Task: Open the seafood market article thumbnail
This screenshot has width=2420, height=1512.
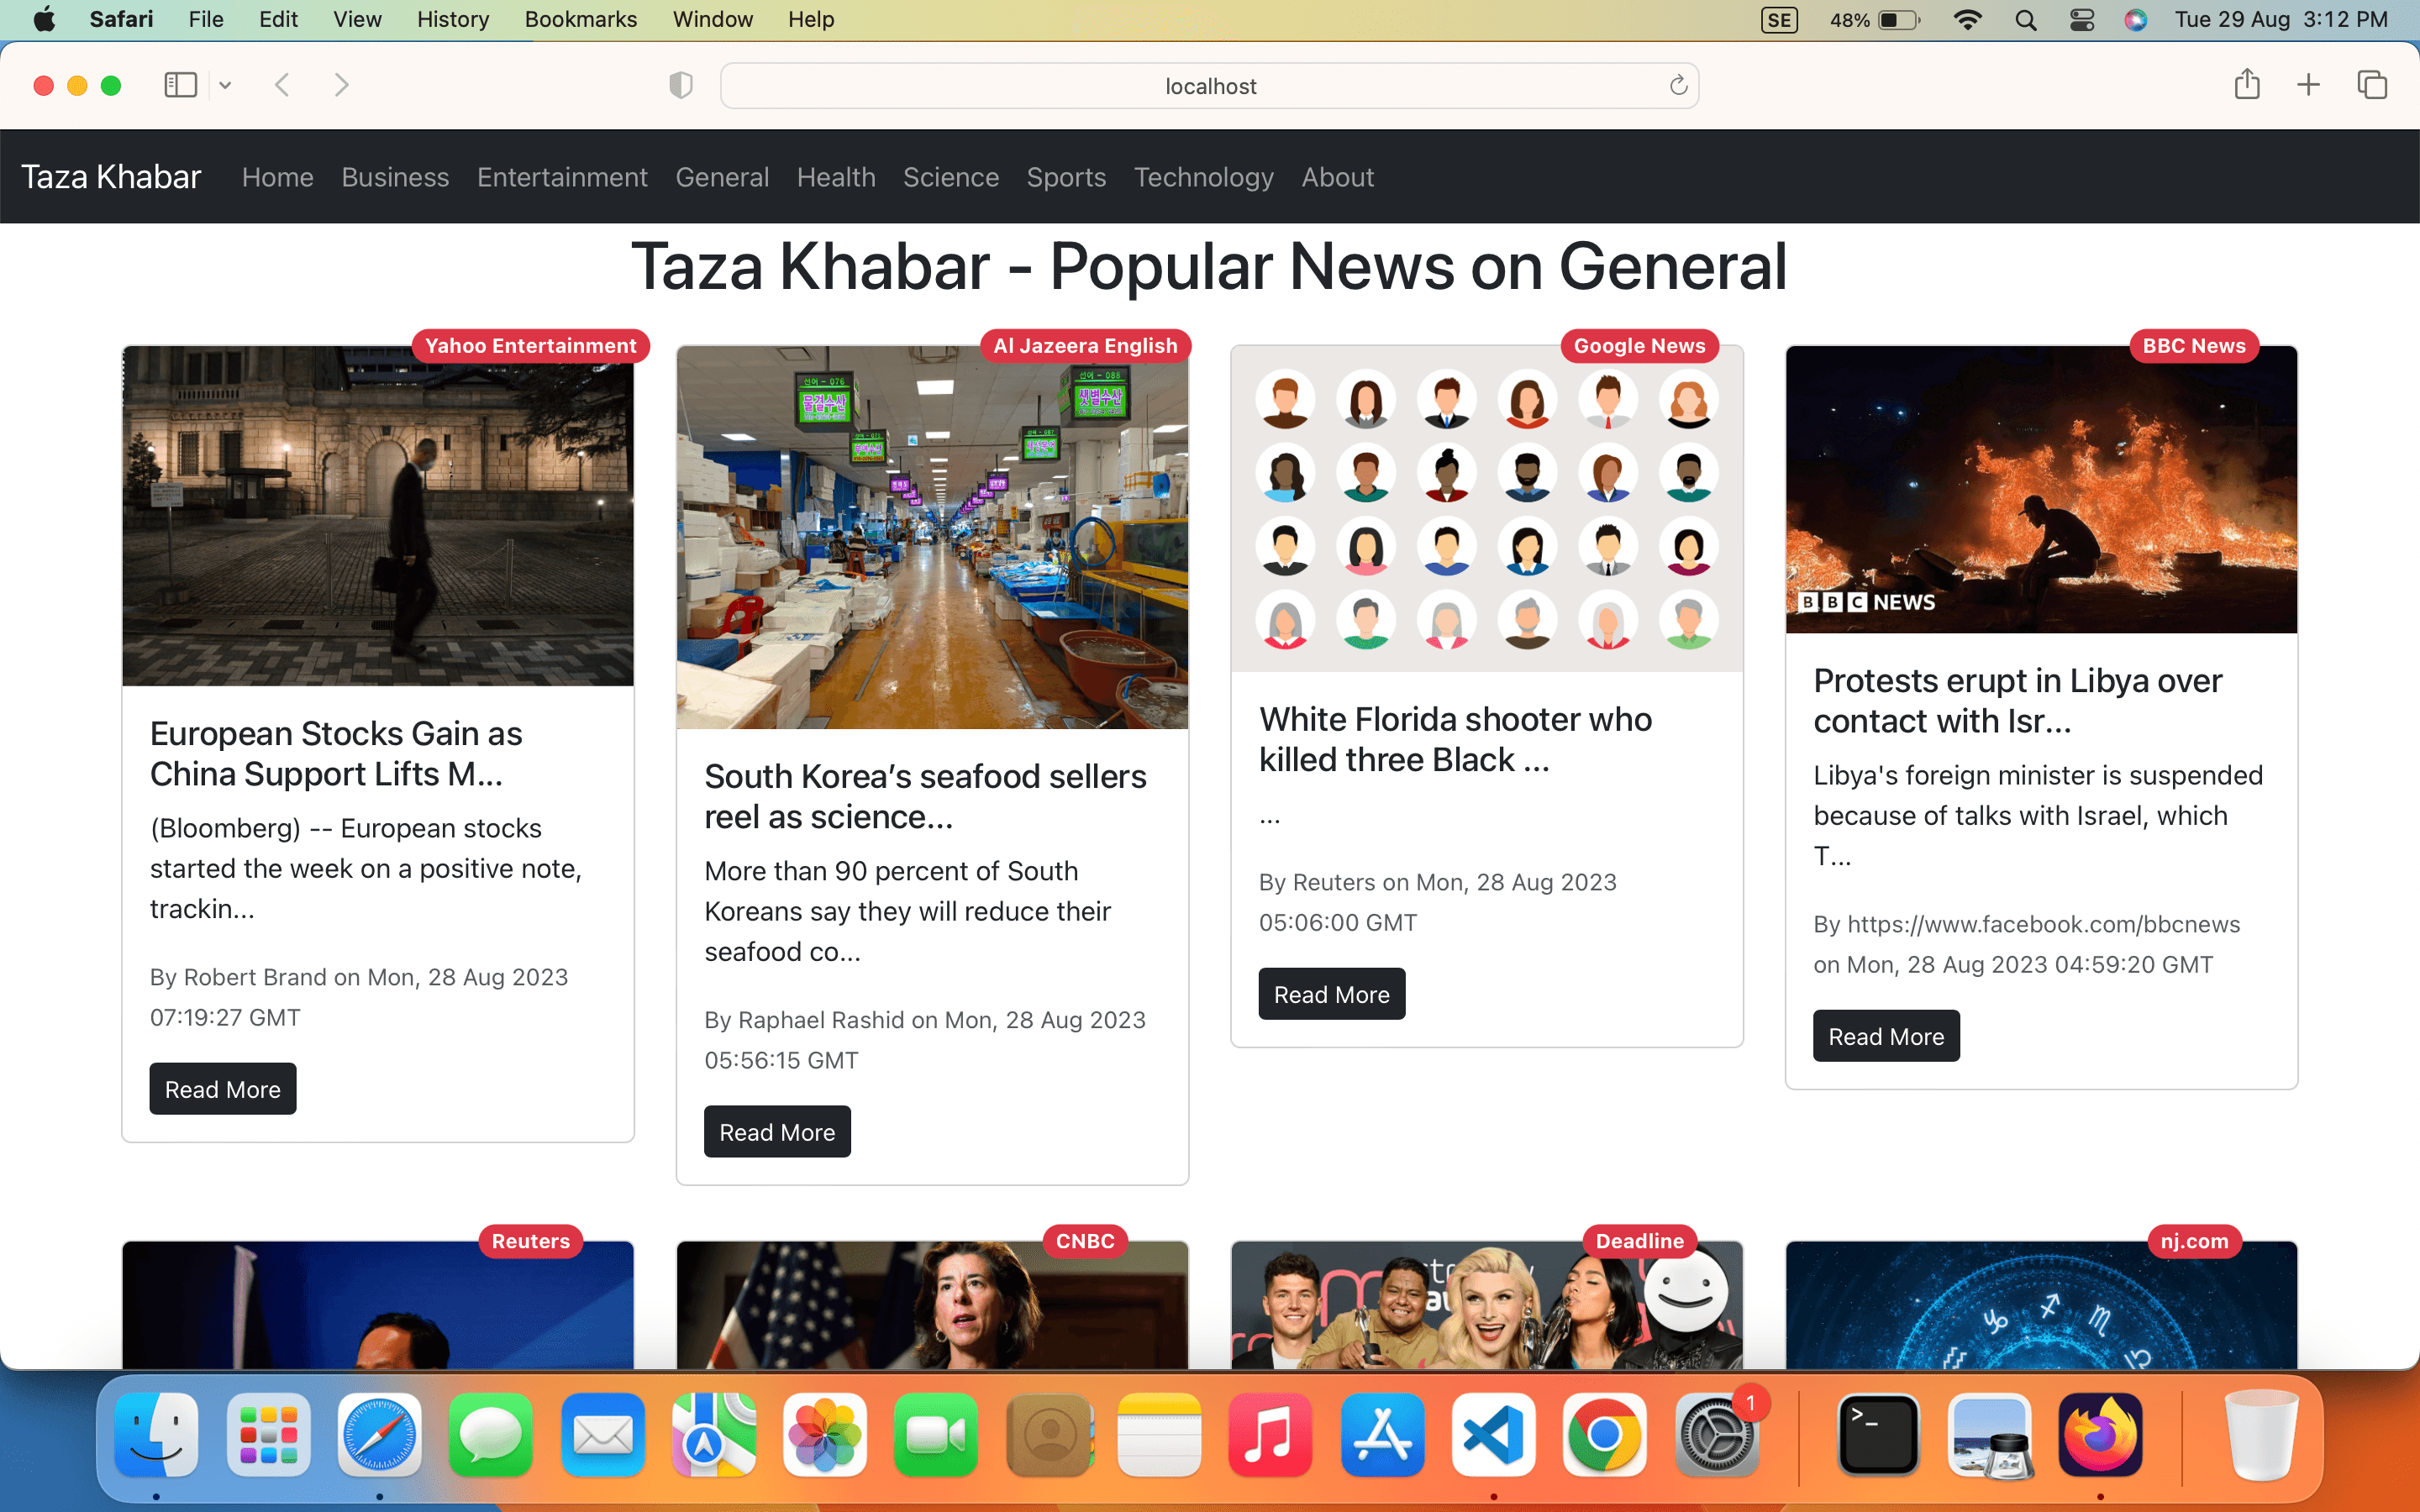Action: pyautogui.click(x=932, y=537)
